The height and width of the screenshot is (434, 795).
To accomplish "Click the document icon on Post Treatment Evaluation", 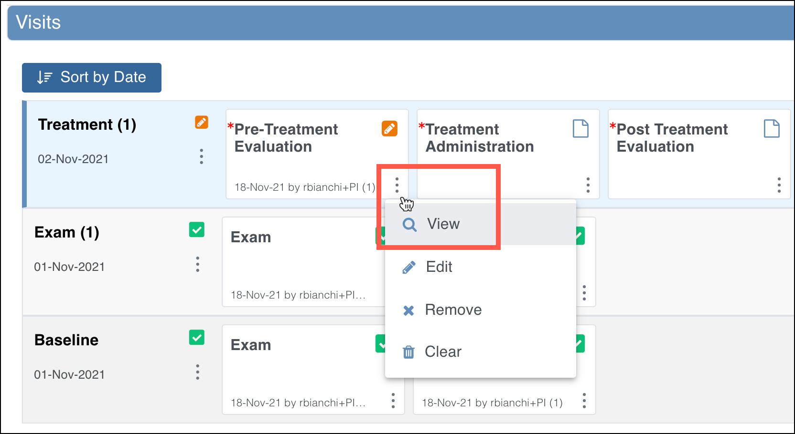I will pyautogui.click(x=772, y=128).
